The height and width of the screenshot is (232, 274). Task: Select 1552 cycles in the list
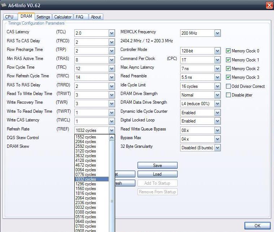pos(92,137)
